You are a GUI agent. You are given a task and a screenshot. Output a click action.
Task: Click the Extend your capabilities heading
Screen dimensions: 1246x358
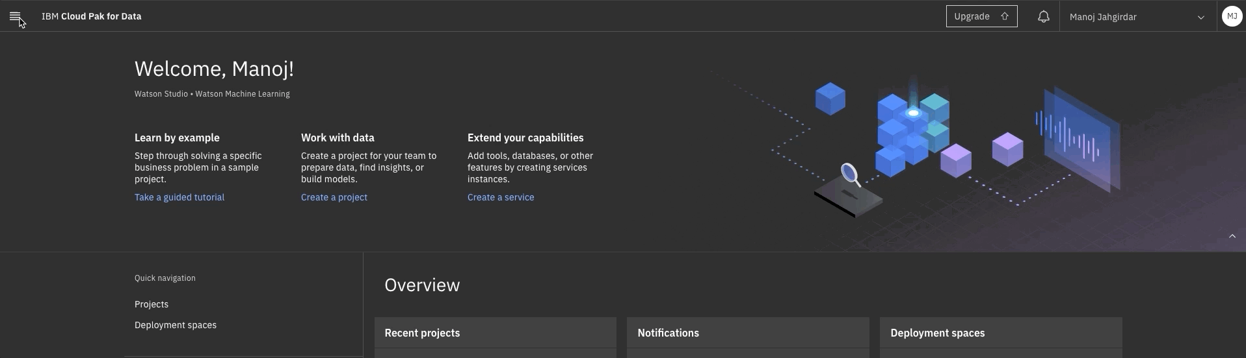click(525, 137)
